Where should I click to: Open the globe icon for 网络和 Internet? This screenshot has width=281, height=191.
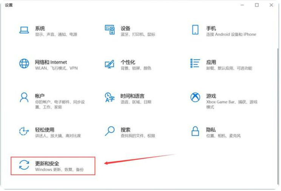[24, 64]
